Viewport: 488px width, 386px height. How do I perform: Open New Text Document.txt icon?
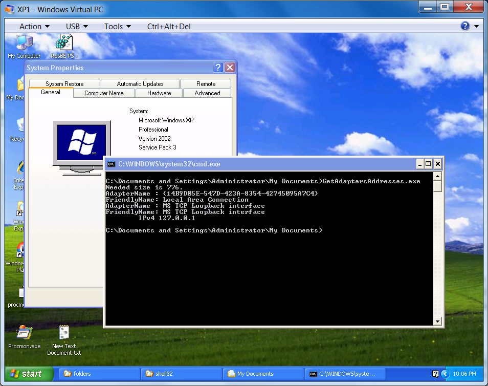(x=64, y=340)
